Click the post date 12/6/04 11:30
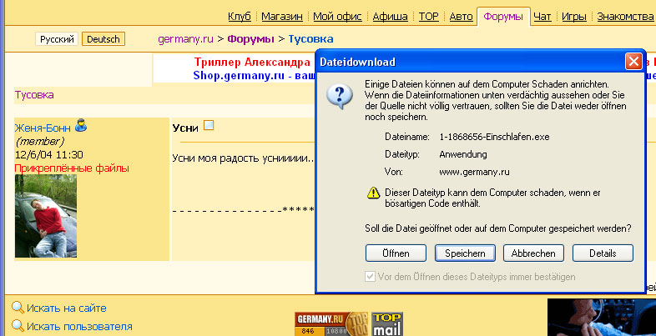Viewport: 656px width, 336px height. click(x=49, y=155)
